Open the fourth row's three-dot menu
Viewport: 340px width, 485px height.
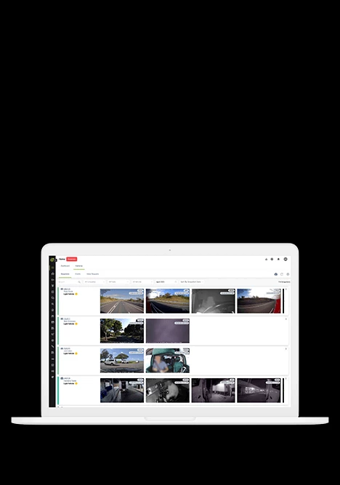(x=286, y=379)
